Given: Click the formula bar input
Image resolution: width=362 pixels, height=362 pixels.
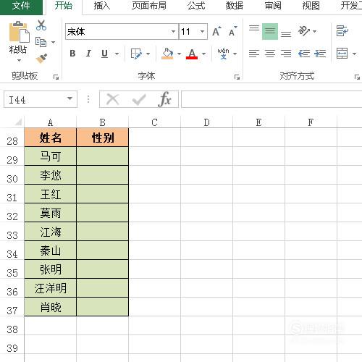Looking at the screenshot, I should click(x=271, y=99).
